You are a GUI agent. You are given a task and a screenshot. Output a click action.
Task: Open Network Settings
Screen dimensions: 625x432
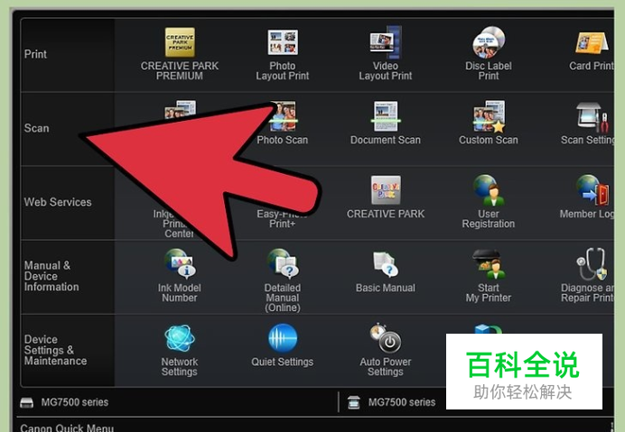point(180,338)
